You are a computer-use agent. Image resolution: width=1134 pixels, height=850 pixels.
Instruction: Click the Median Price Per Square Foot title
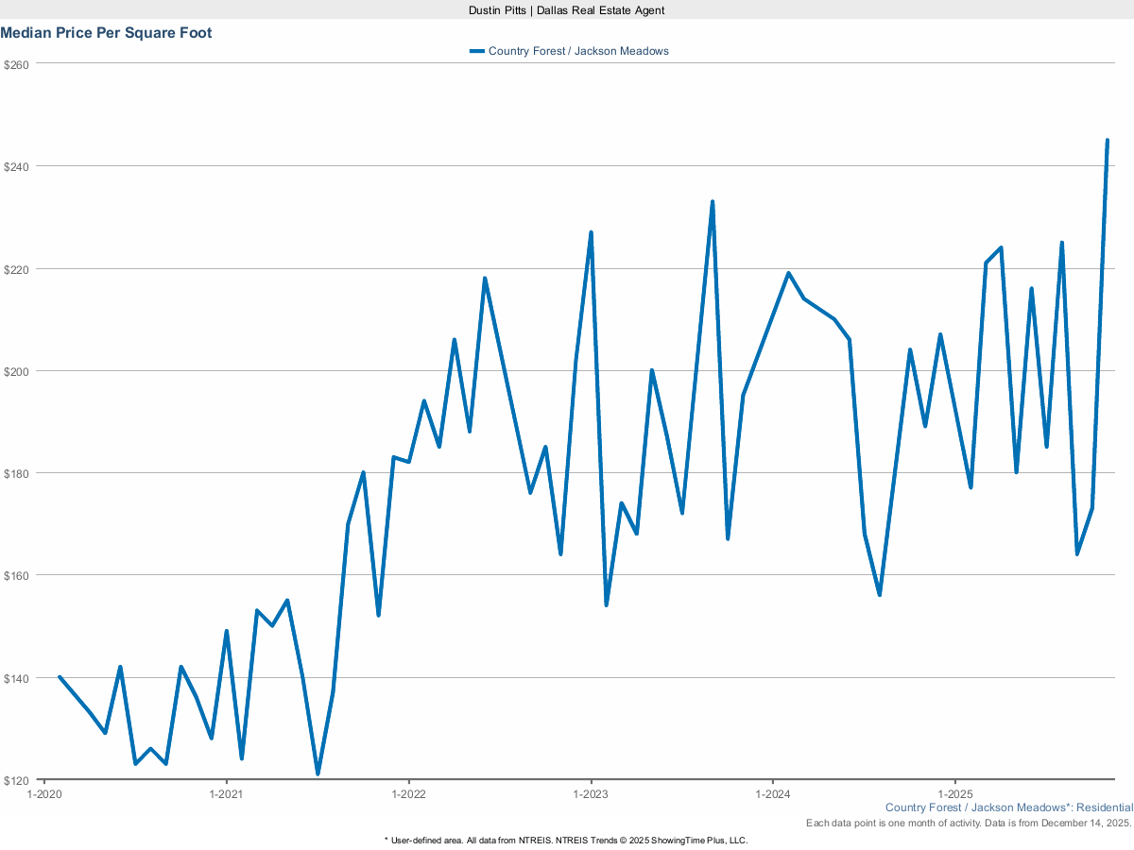point(106,33)
